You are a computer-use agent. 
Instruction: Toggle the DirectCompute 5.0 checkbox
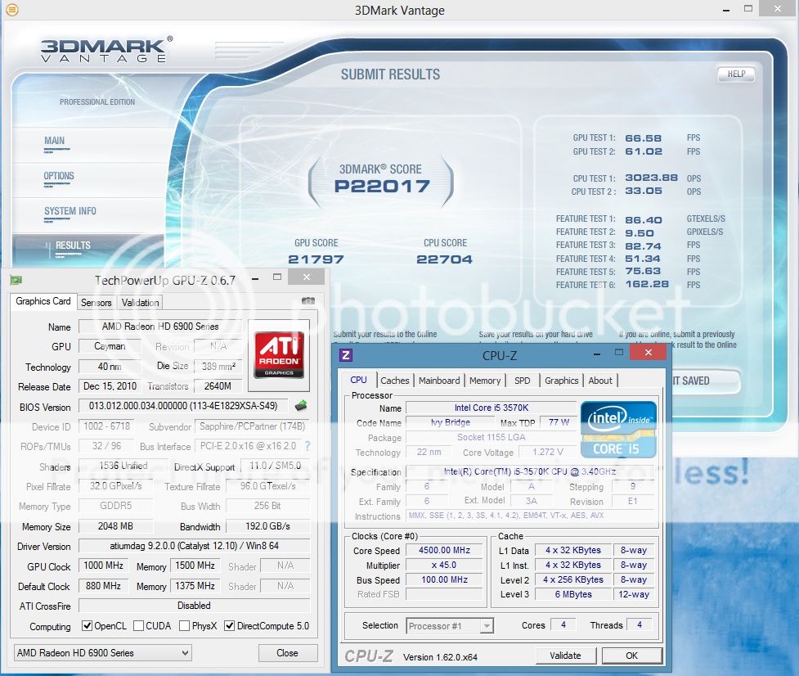coord(229,626)
